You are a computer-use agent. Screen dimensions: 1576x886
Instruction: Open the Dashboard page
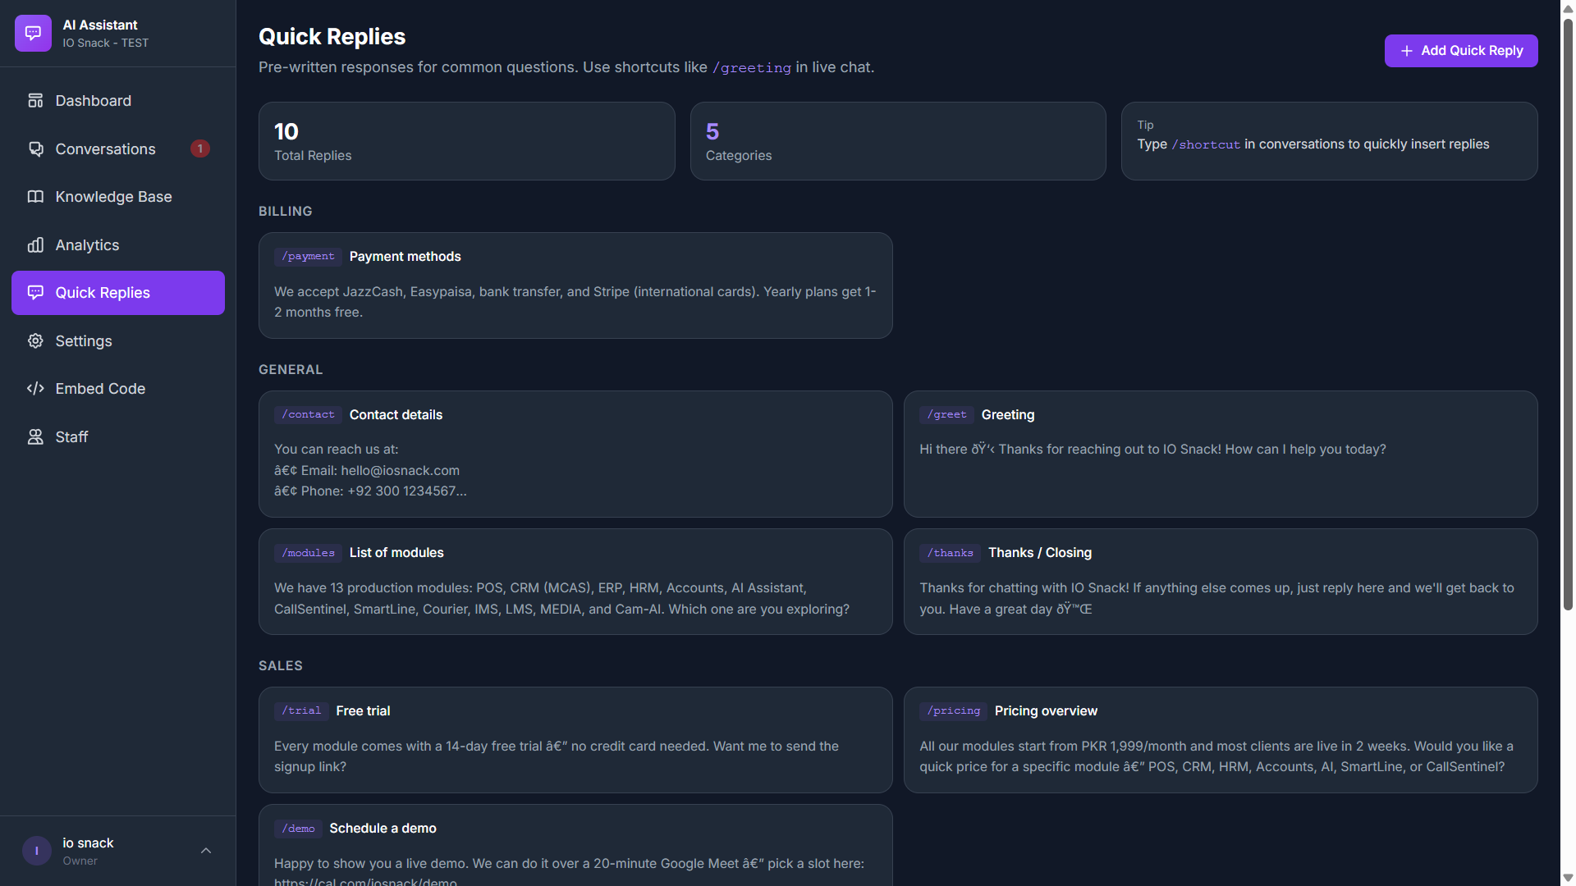[118, 101]
